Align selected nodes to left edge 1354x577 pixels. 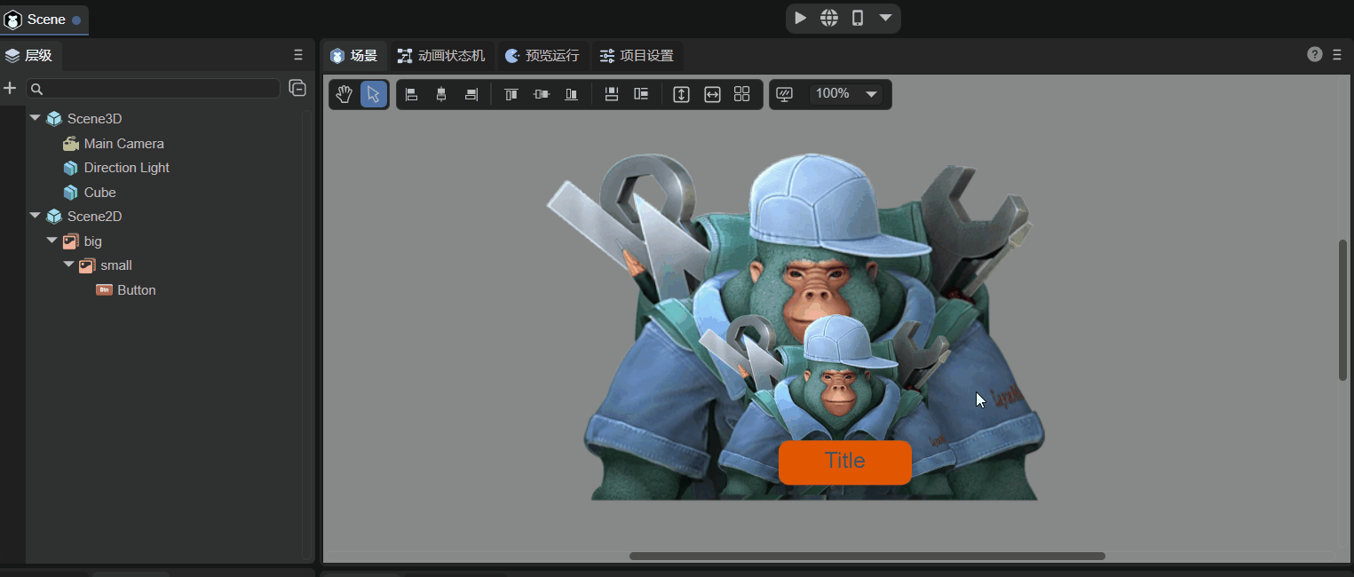412,94
